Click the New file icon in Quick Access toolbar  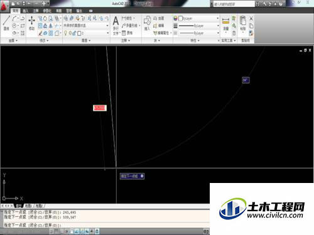(13, 4)
